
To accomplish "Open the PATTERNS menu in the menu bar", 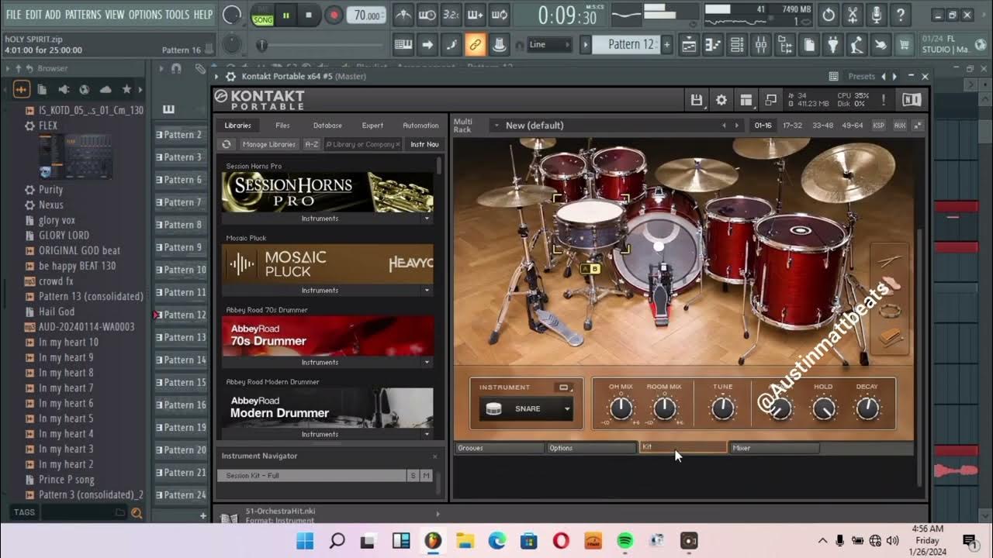I will [x=82, y=15].
